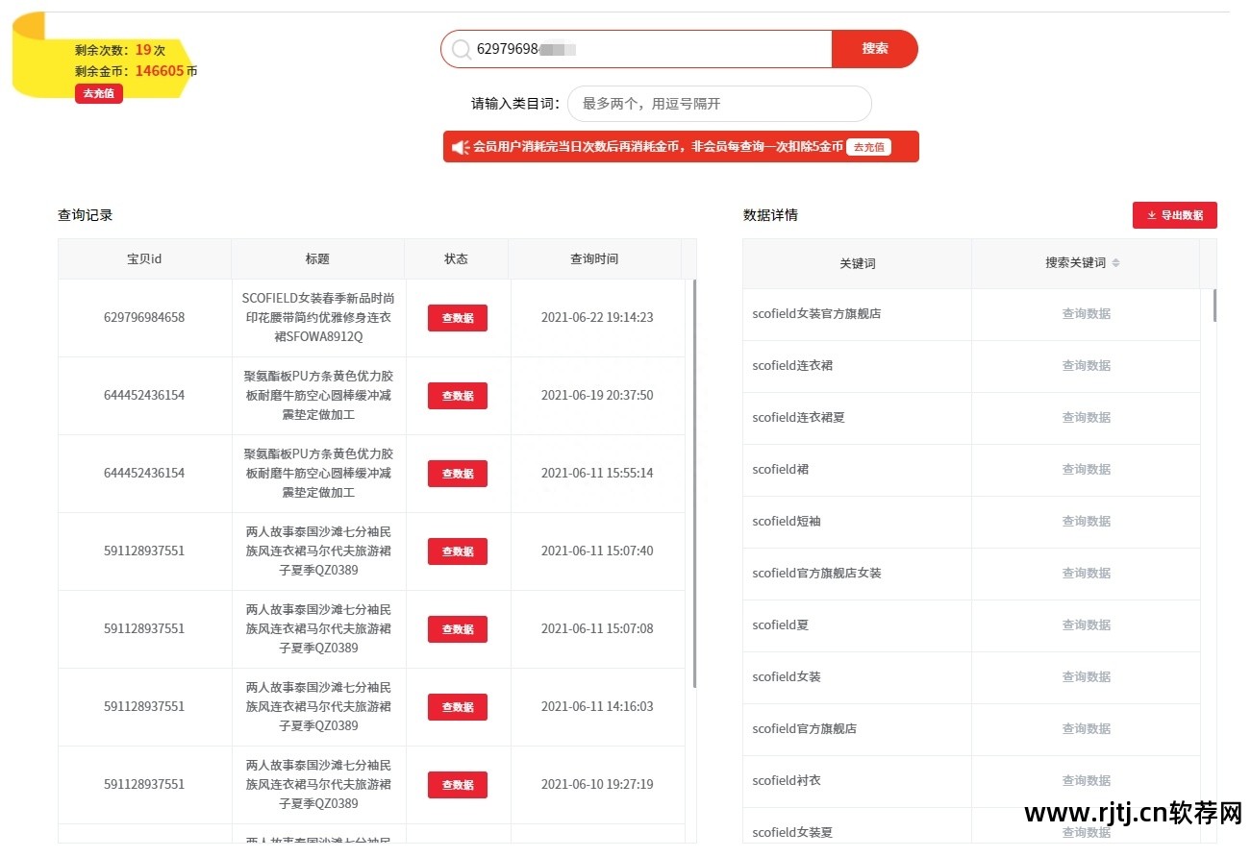Screen dimensions: 1251x857
Task: Click 查数据 for query at 2021-06-19 20:37:50
Action: click(x=457, y=396)
